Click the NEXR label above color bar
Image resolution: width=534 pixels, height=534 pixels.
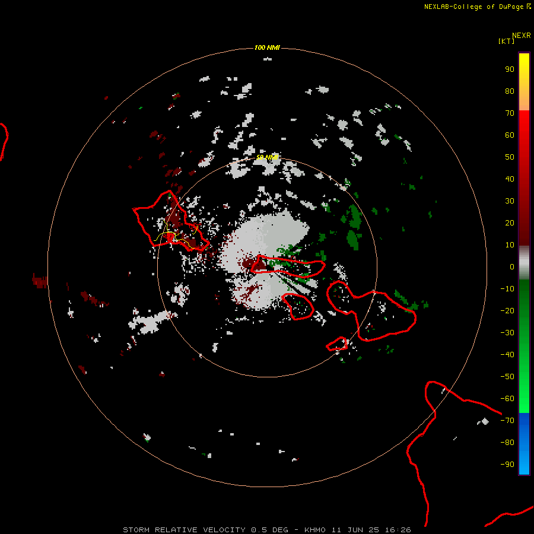pos(522,36)
